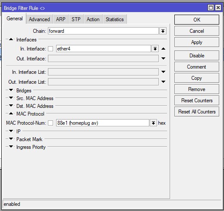Click the Chain field containing forward
The width and height of the screenshot is (224, 211).
(103, 31)
